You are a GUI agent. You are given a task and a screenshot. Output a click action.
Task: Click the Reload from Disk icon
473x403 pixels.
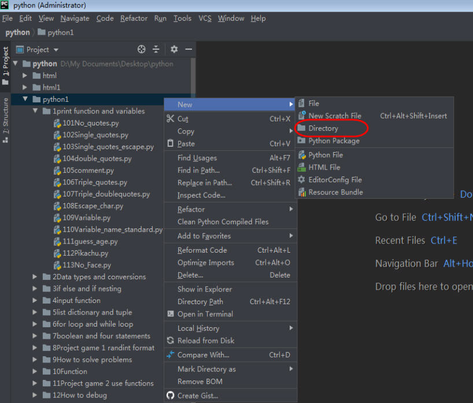pyautogui.click(x=171, y=340)
